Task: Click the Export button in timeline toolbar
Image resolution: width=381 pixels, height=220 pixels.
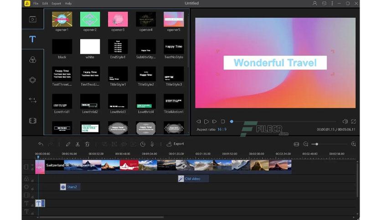Action: point(175,144)
